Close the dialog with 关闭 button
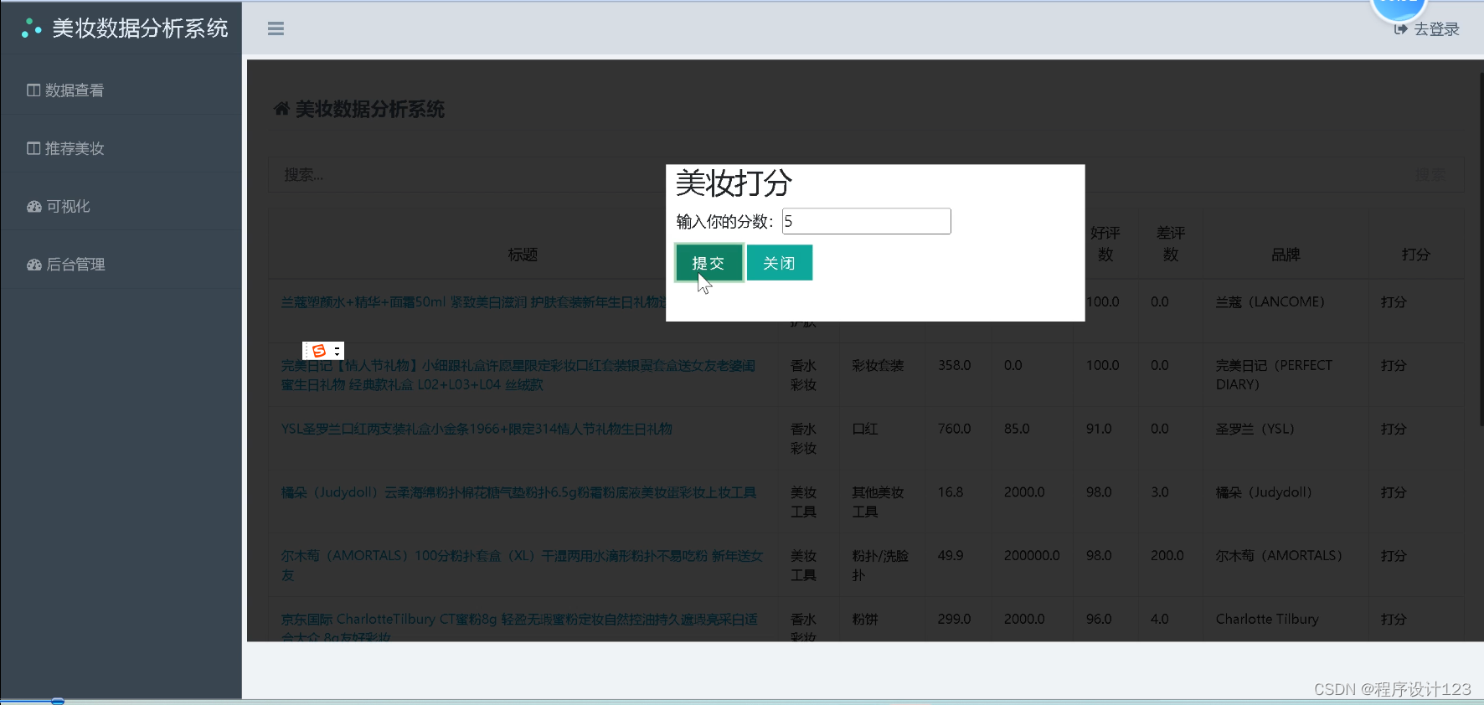 click(x=779, y=263)
